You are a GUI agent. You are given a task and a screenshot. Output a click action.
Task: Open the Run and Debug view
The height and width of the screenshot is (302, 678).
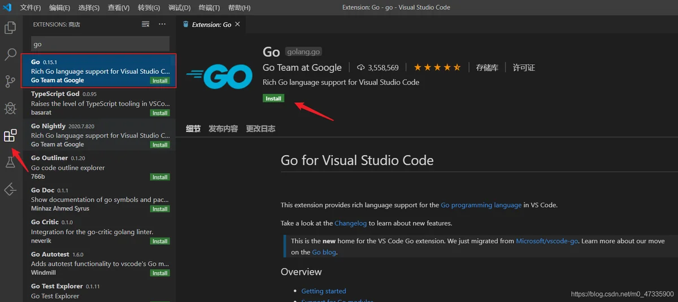click(10, 108)
